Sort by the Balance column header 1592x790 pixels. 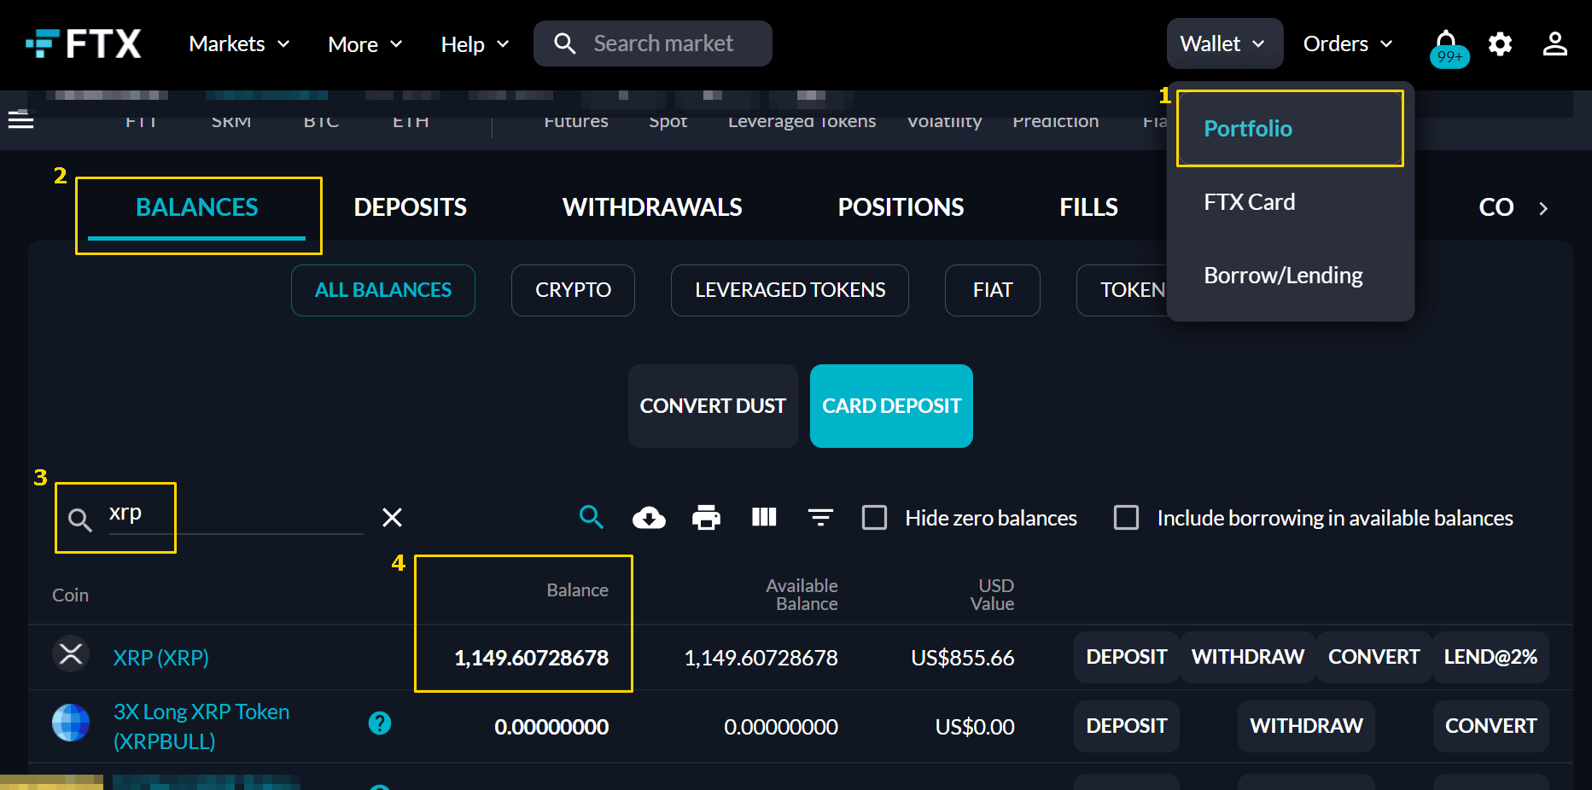[577, 590]
